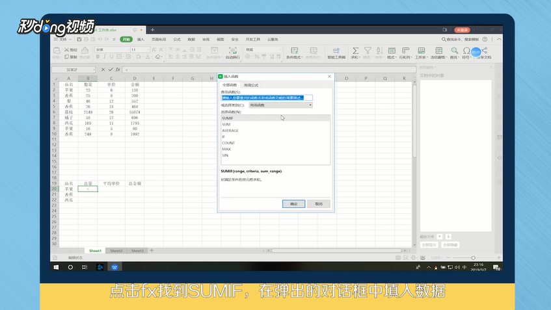This screenshot has height=310, width=551.
Task: Select the 插入 Insert ribbon tab
Action: (141, 40)
